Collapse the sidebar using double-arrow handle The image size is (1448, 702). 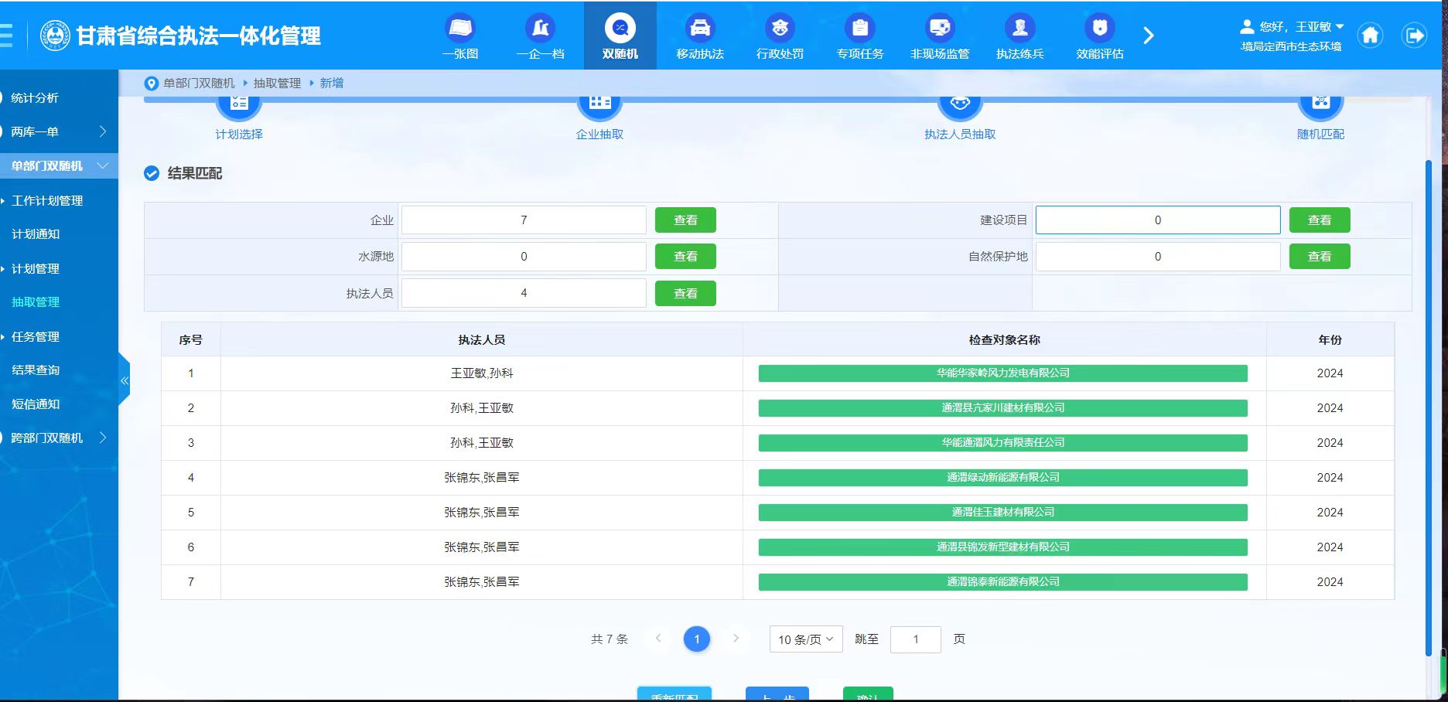(124, 380)
